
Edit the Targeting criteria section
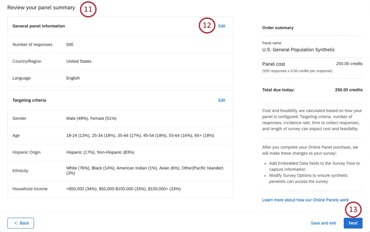click(222, 100)
